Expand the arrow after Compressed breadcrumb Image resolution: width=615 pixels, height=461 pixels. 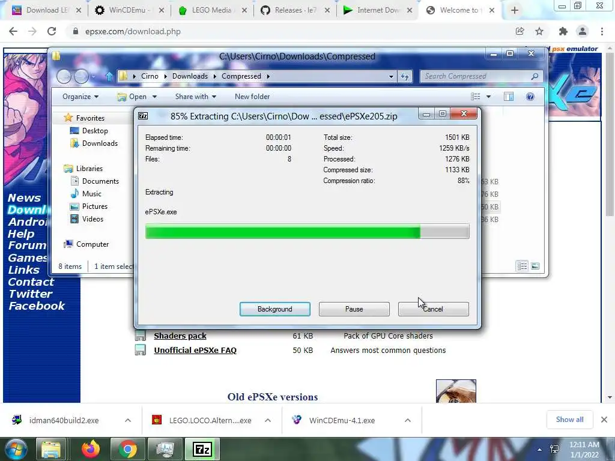click(268, 76)
